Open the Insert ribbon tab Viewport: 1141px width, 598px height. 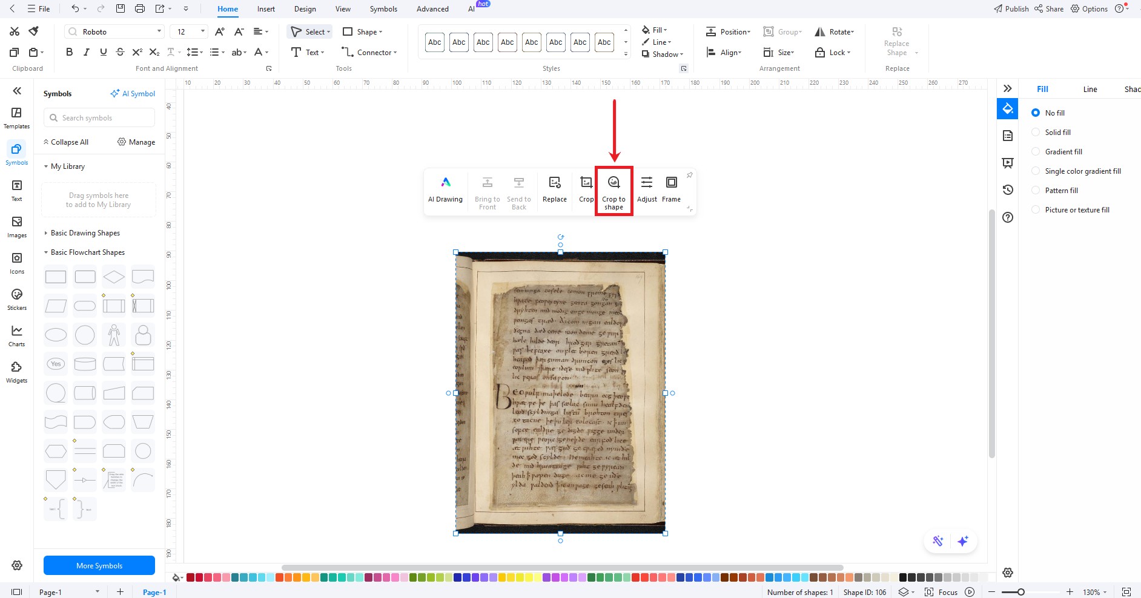pyautogui.click(x=266, y=8)
